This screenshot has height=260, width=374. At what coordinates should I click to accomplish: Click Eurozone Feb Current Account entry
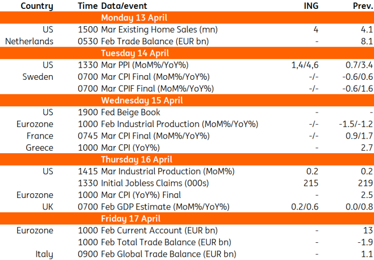159,230
